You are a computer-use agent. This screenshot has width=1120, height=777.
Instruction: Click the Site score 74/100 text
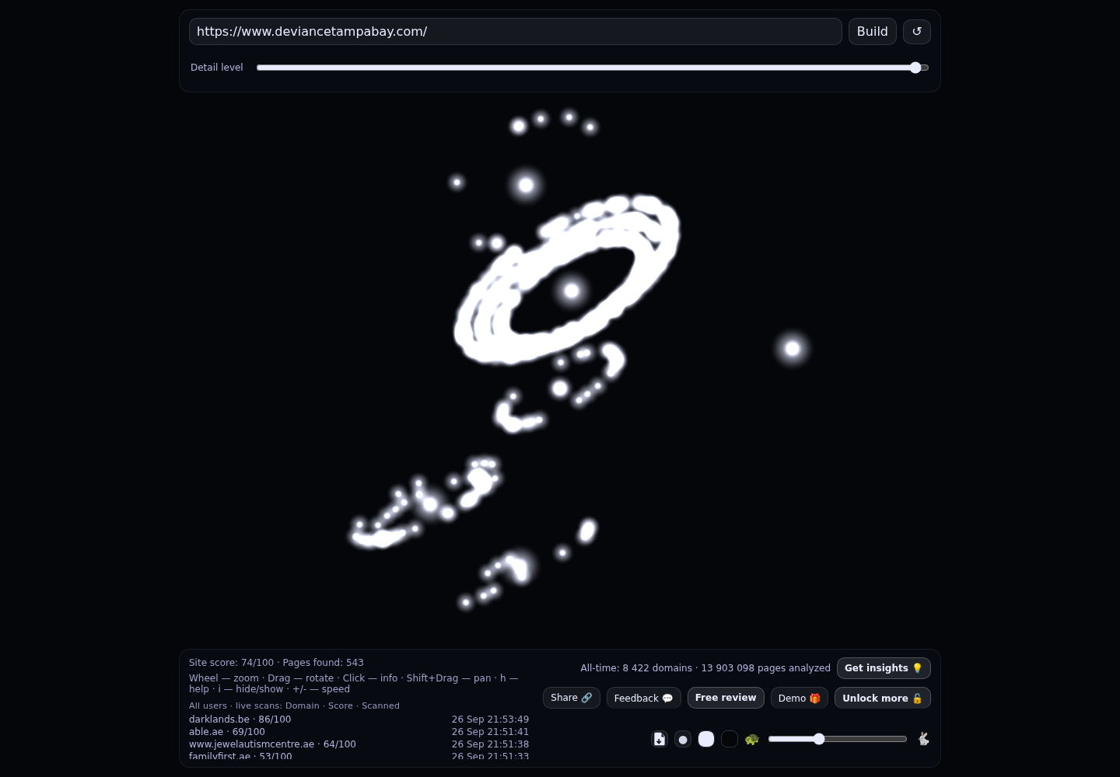(x=231, y=663)
